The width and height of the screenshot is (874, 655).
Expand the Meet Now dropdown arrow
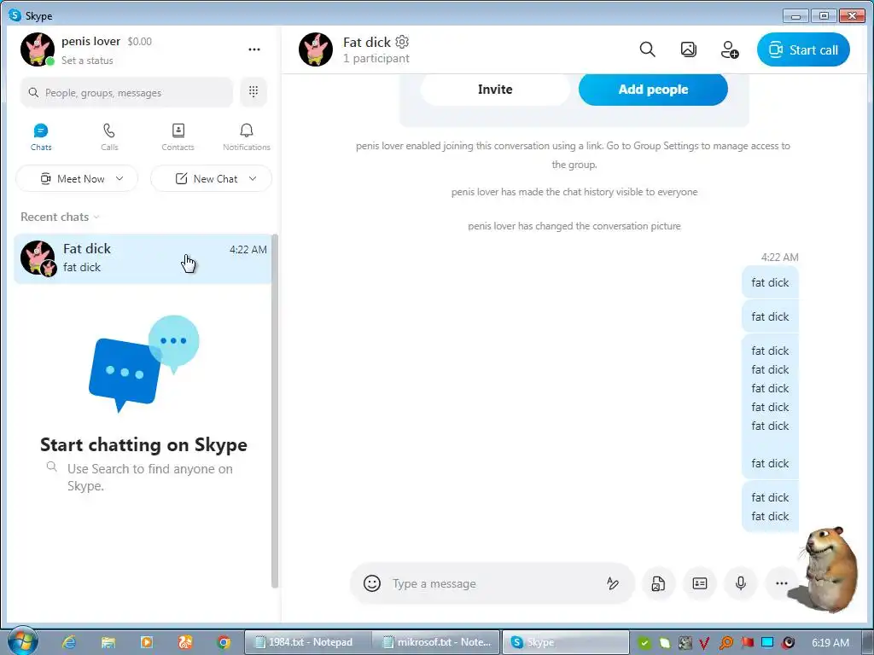(x=119, y=178)
